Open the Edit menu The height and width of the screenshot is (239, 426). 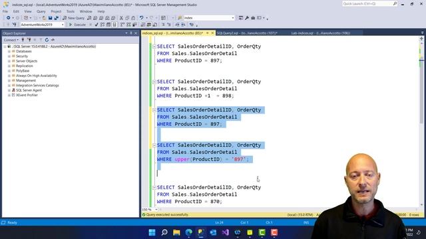[16, 11]
